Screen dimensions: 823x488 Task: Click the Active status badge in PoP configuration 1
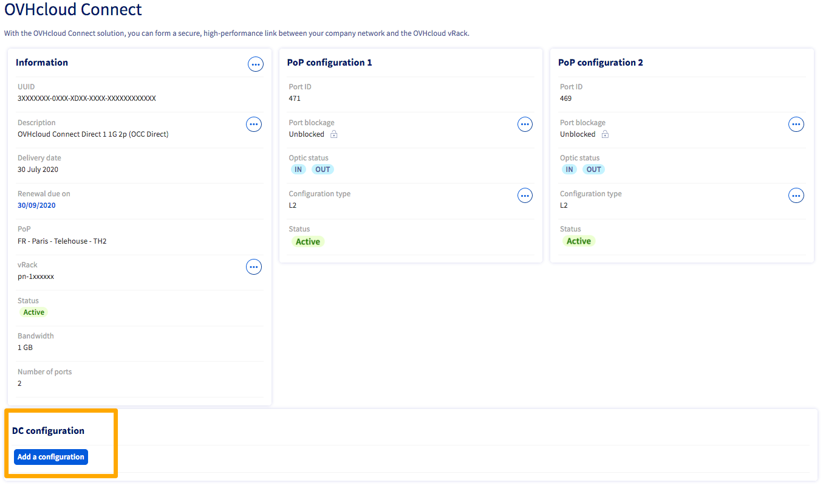308,241
